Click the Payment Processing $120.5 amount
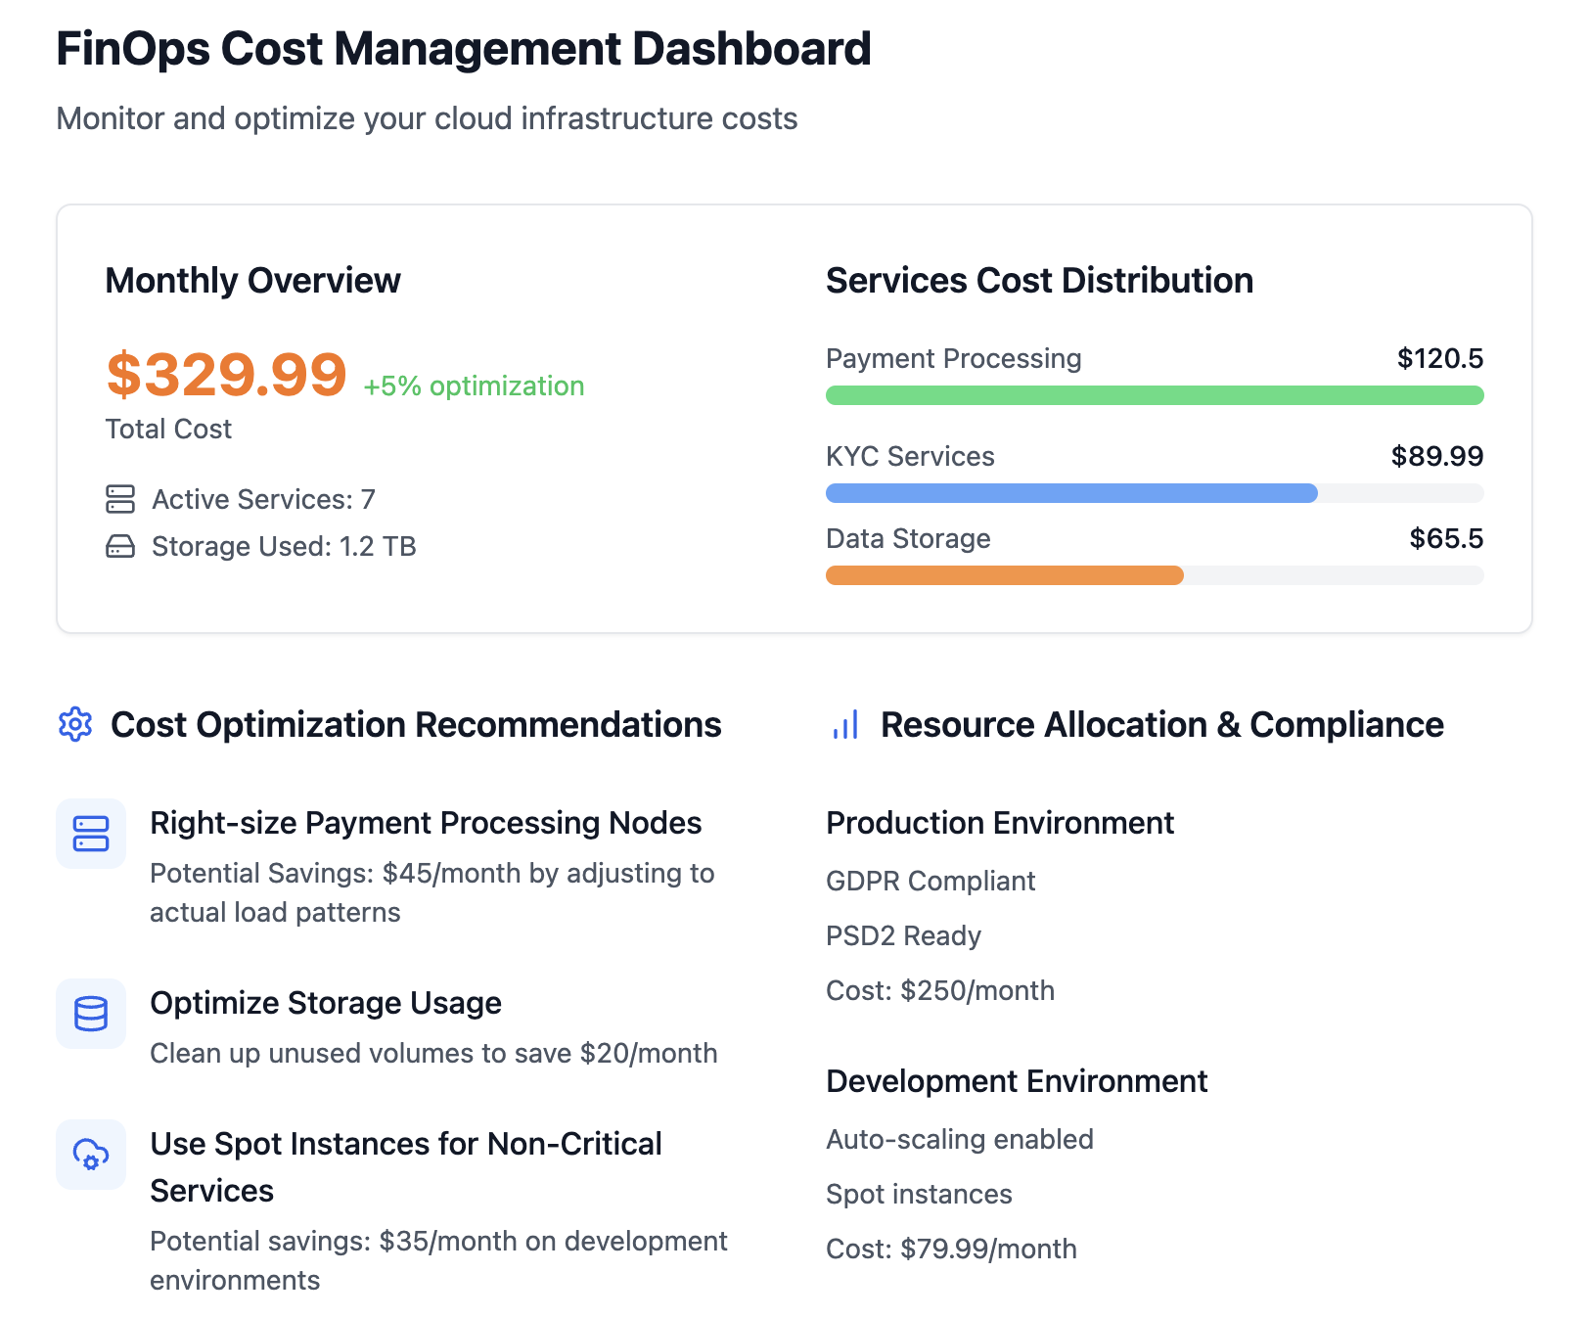The height and width of the screenshot is (1318, 1589). pyautogui.click(x=1439, y=359)
